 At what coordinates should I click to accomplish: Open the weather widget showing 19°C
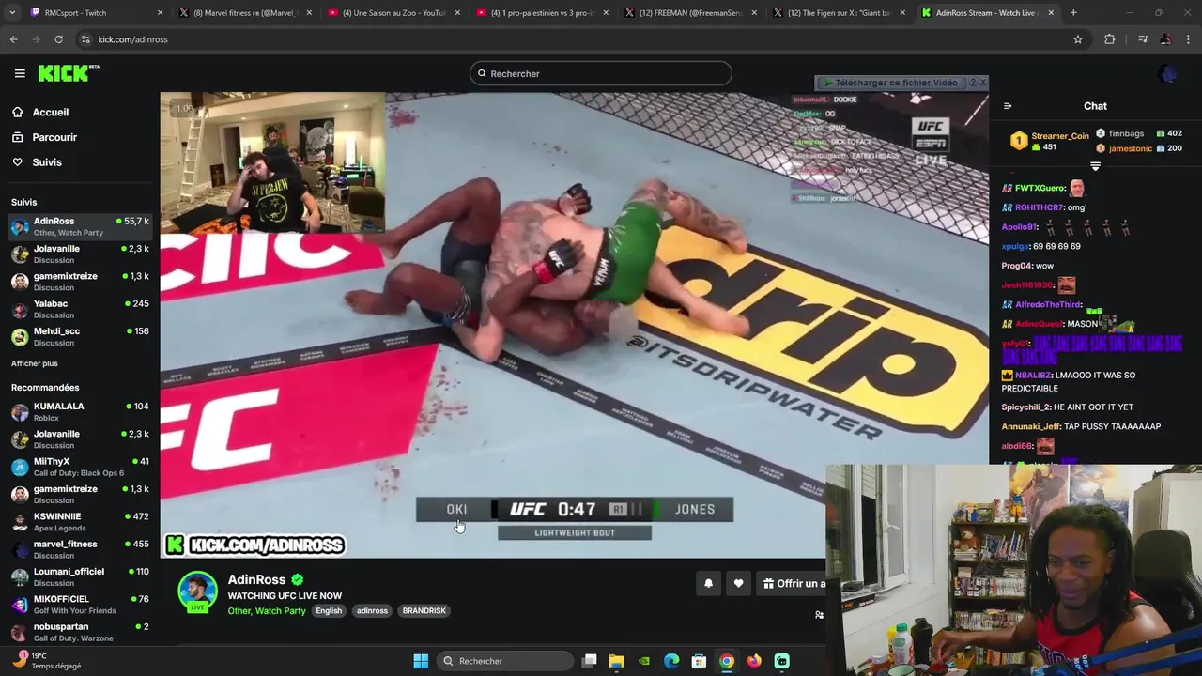tap(47, 661)
